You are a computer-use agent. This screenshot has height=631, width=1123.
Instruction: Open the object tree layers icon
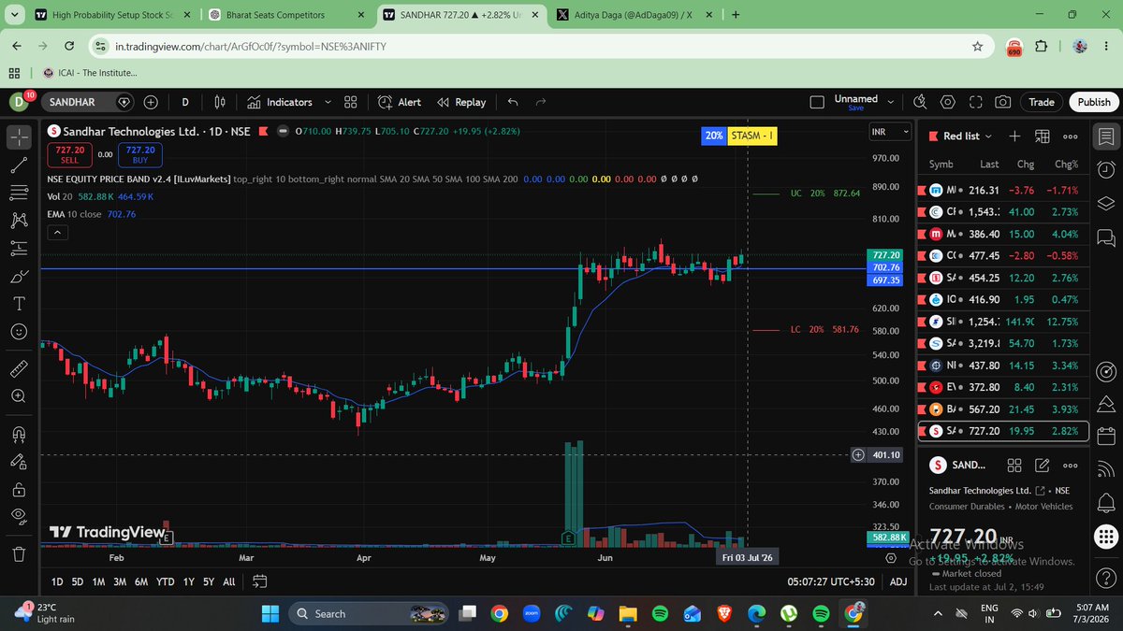[x=1106, y=203]
